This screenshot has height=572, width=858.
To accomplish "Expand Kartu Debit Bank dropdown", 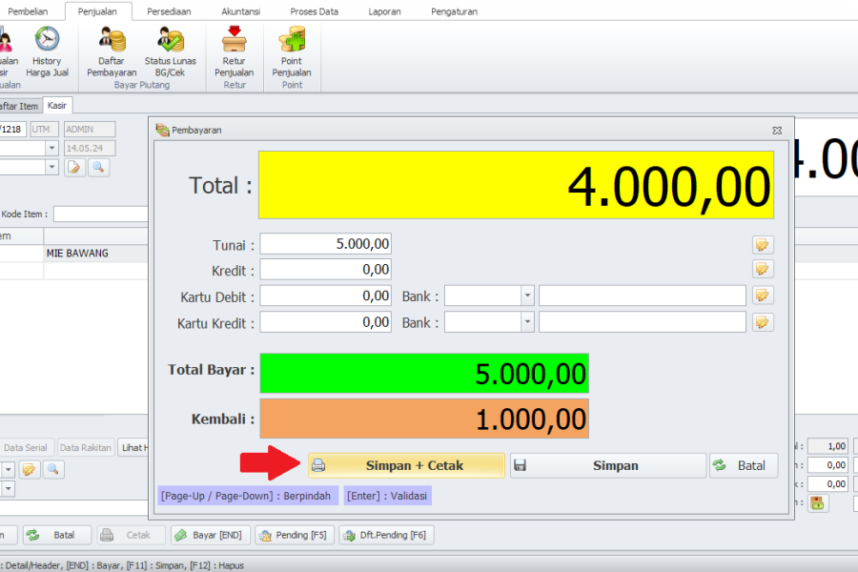I will 527,296.
